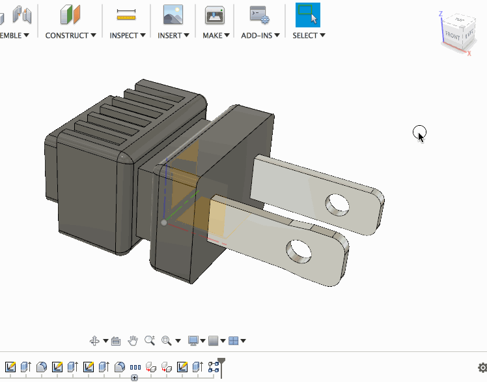Open the partially visible ASSEMBLE dropdown
The image size is (487, 382).
(x=14, y=35)
